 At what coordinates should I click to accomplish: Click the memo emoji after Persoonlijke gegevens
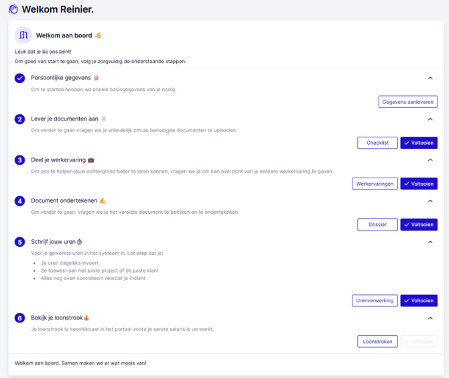[x=97, y=78]
